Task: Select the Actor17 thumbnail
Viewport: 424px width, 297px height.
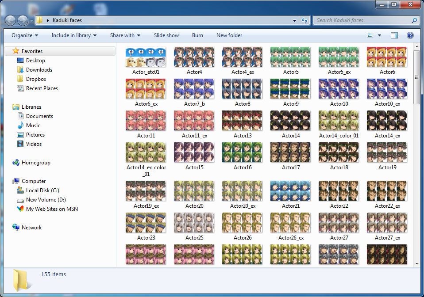Action: (x=290, y=152)
